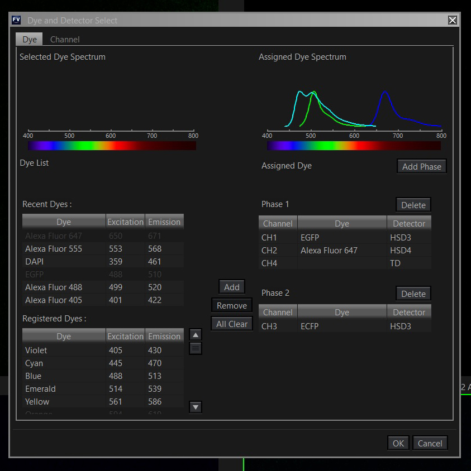This screenshot has width=471, height=471.
Task: Confirm with the OK button
Action: (x=398, y=443)
